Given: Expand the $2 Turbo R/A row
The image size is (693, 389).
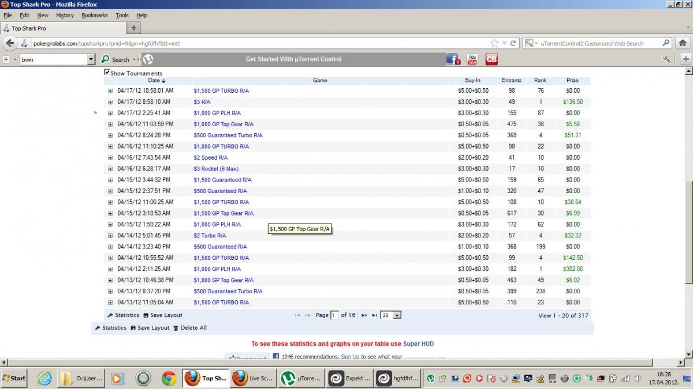Looking at the screenshot, I should [x=110, y=236].
